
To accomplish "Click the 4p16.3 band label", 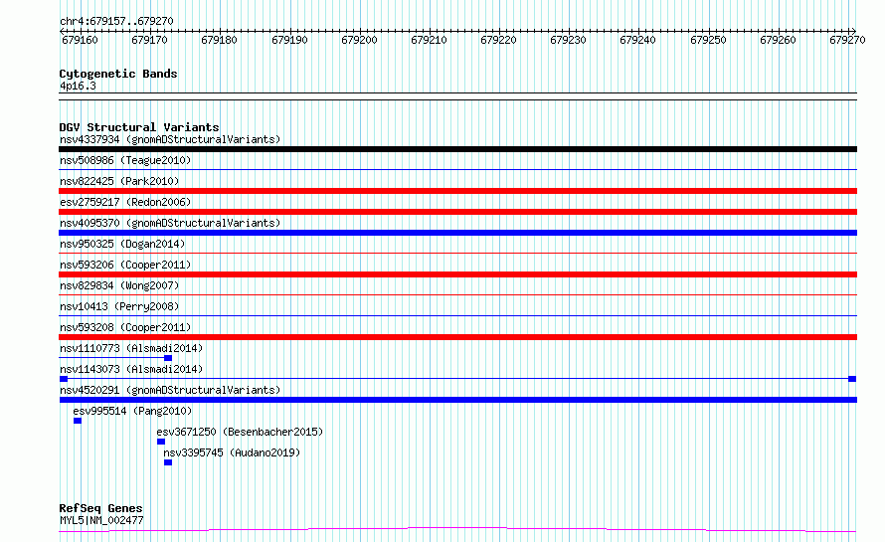I will click(x=78, y=87).
